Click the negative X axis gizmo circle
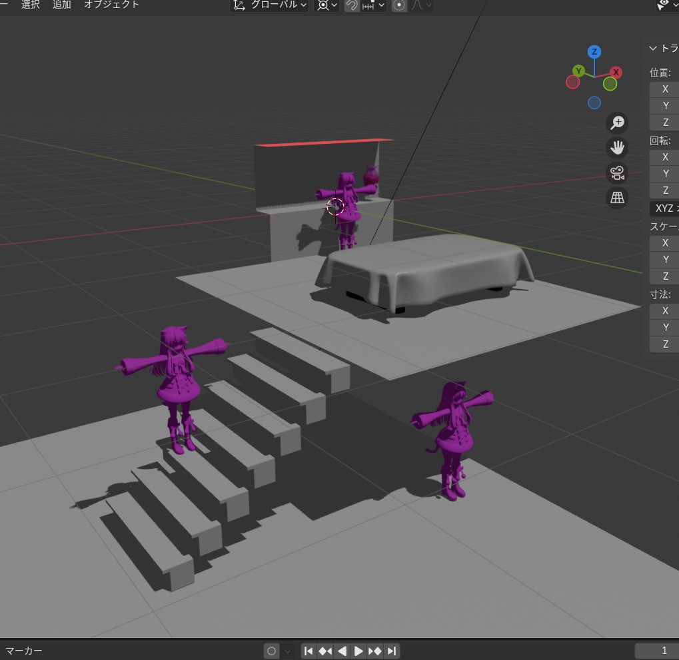The width and height of the screenshot is (679, 660). [572, 82]
